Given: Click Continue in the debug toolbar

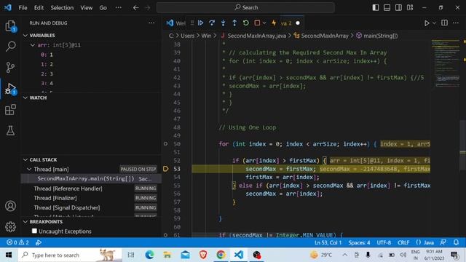Looking at the screenshot, I should (x=201, y=23).
